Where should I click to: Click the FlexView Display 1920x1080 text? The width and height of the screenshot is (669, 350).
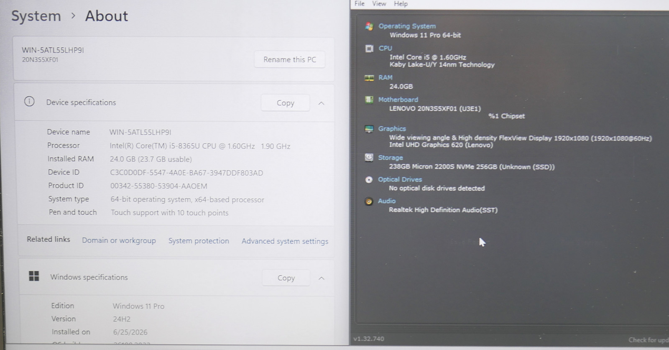click(521, 138)
